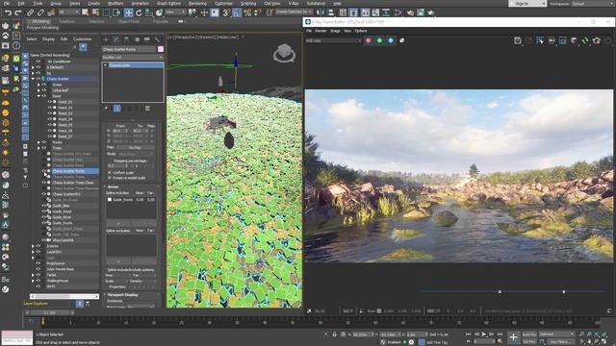Toggle the Uniform scale checkbox

110,173
